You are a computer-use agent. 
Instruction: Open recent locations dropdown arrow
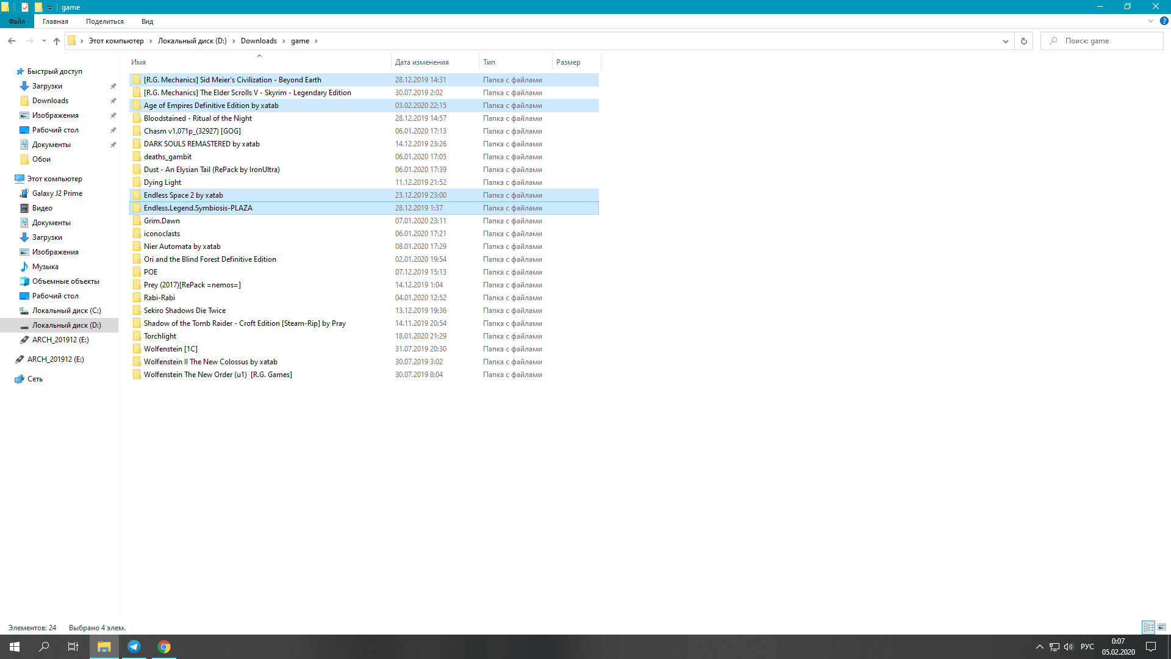(x=44, y=41)
